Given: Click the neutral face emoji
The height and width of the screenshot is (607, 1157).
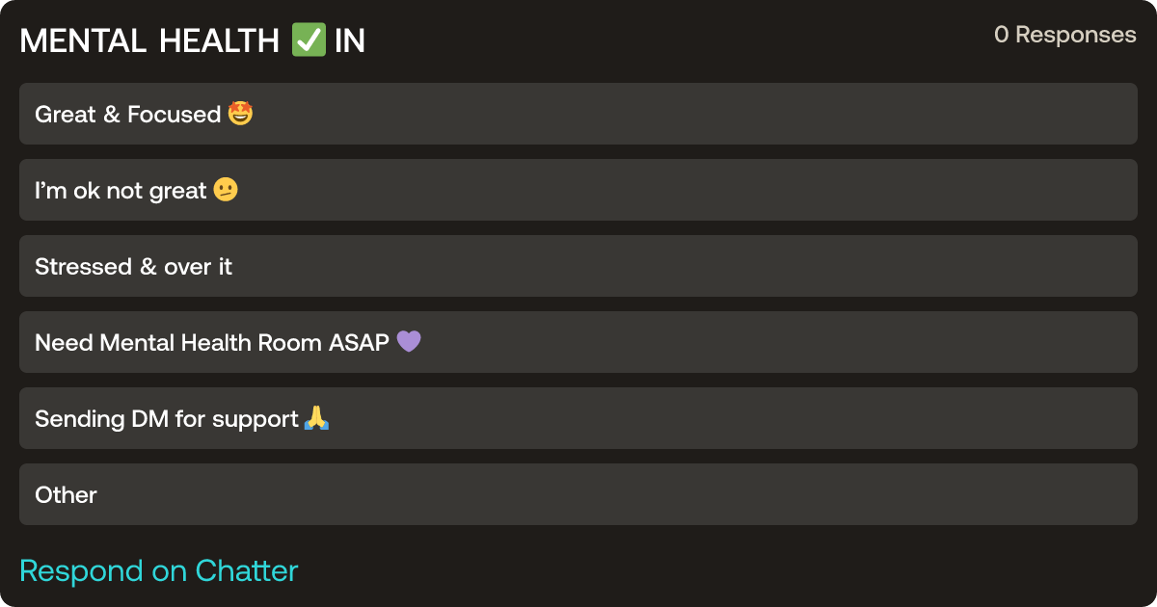Looking at the screenshot, I should tap(226, 191).
